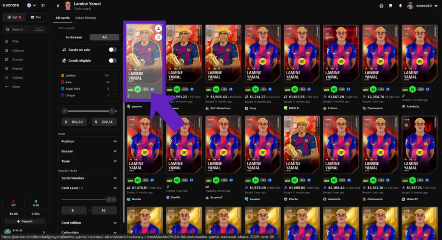Click the Card Level minimum field 9

click(x=74, y=210)
